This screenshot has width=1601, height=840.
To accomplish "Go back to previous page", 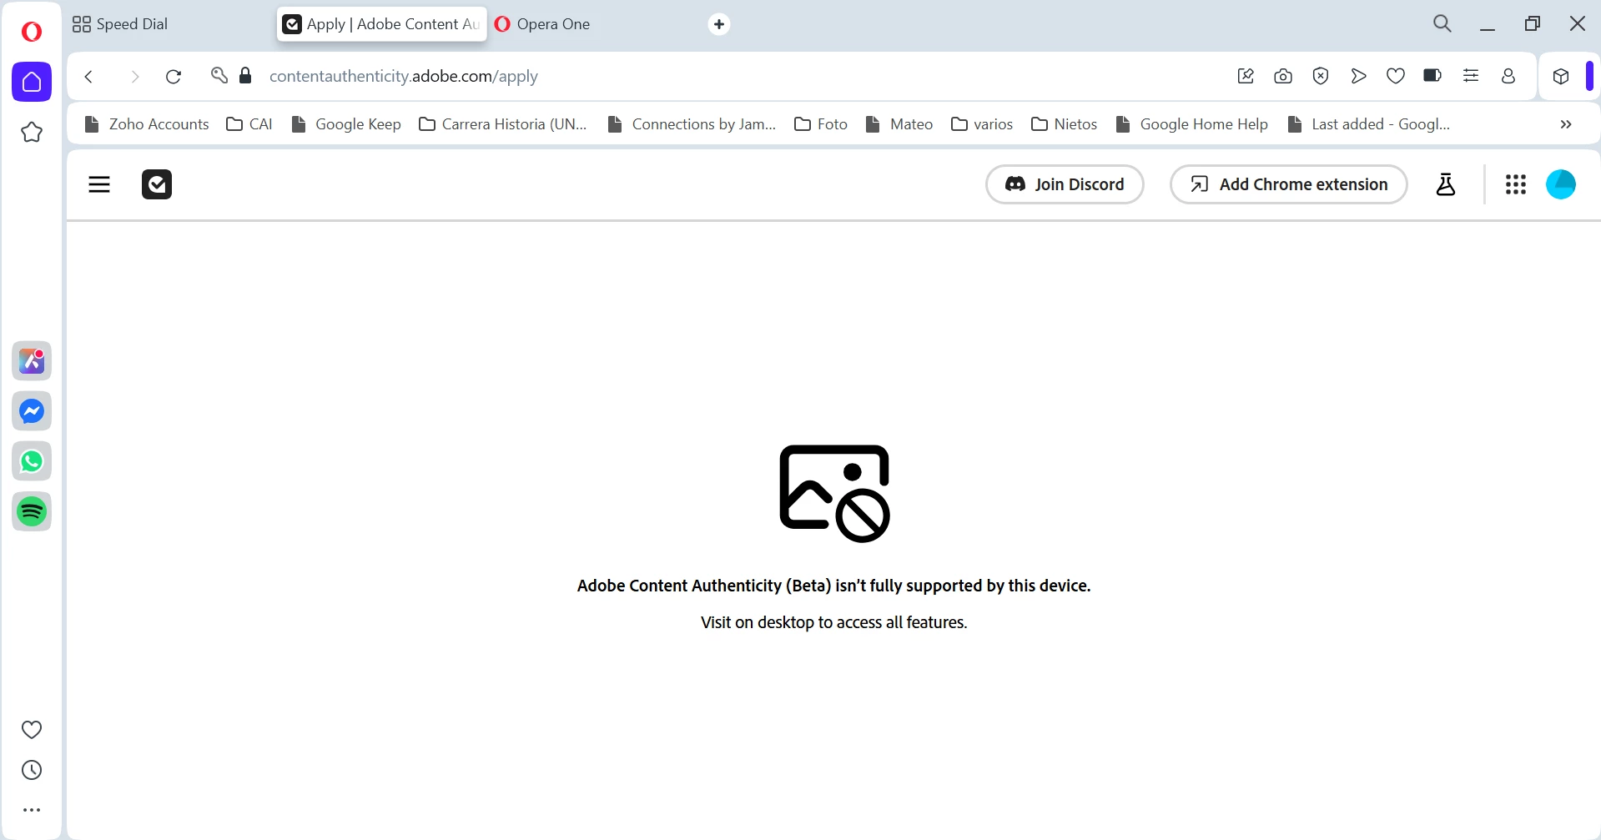I will 89,77.
